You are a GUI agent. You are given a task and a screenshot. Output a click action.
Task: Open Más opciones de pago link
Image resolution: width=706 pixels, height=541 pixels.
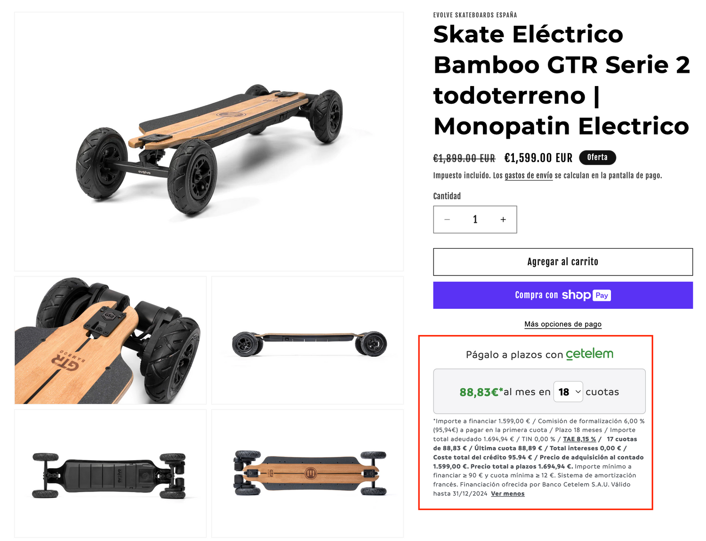pyautogui.click(x=563, y=324)
